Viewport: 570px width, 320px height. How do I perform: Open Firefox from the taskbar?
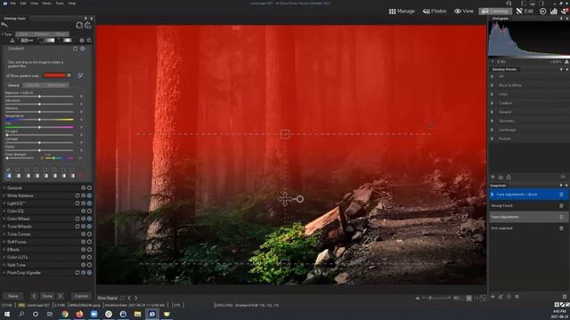click(79, 314)
